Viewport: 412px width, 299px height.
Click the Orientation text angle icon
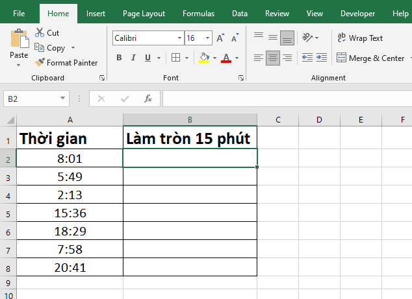[307, 38]
